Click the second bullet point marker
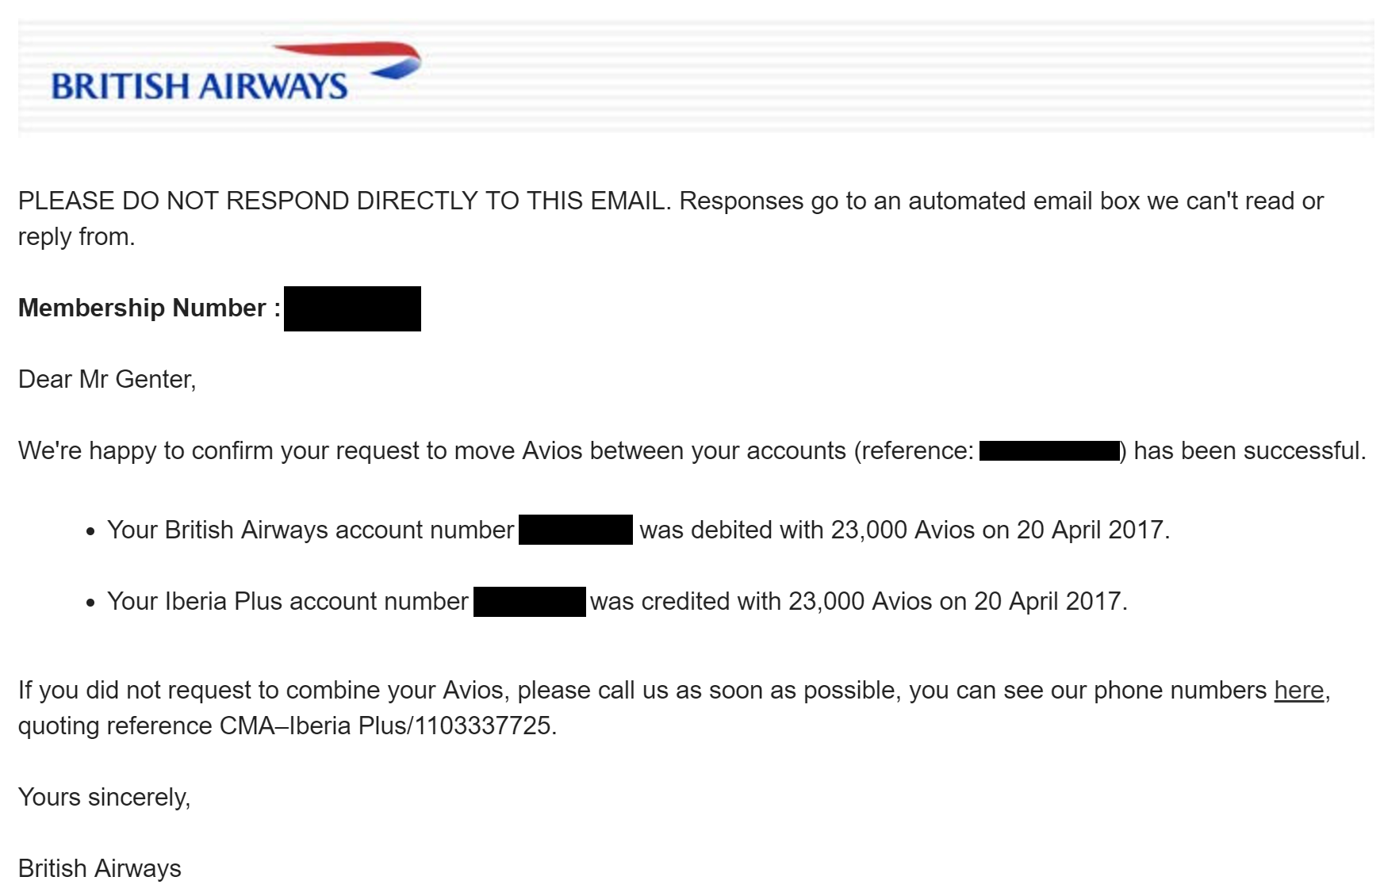1384x896 pixels. [x=90, y=603]
